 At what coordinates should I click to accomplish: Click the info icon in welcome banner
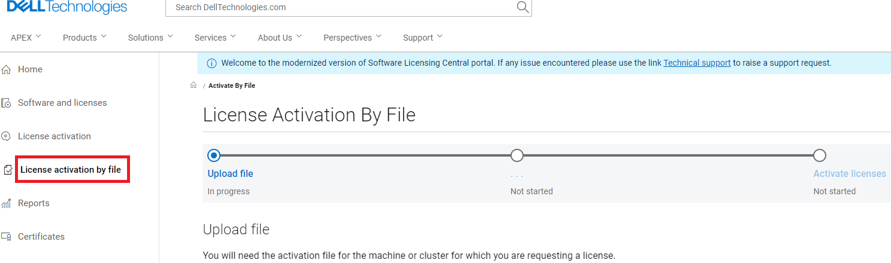point(212,63)
